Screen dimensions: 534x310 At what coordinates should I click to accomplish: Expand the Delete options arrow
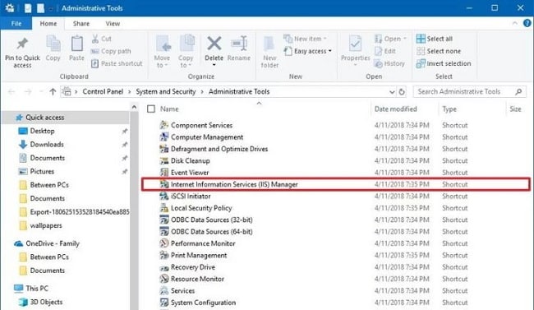[x=214, y=65]
